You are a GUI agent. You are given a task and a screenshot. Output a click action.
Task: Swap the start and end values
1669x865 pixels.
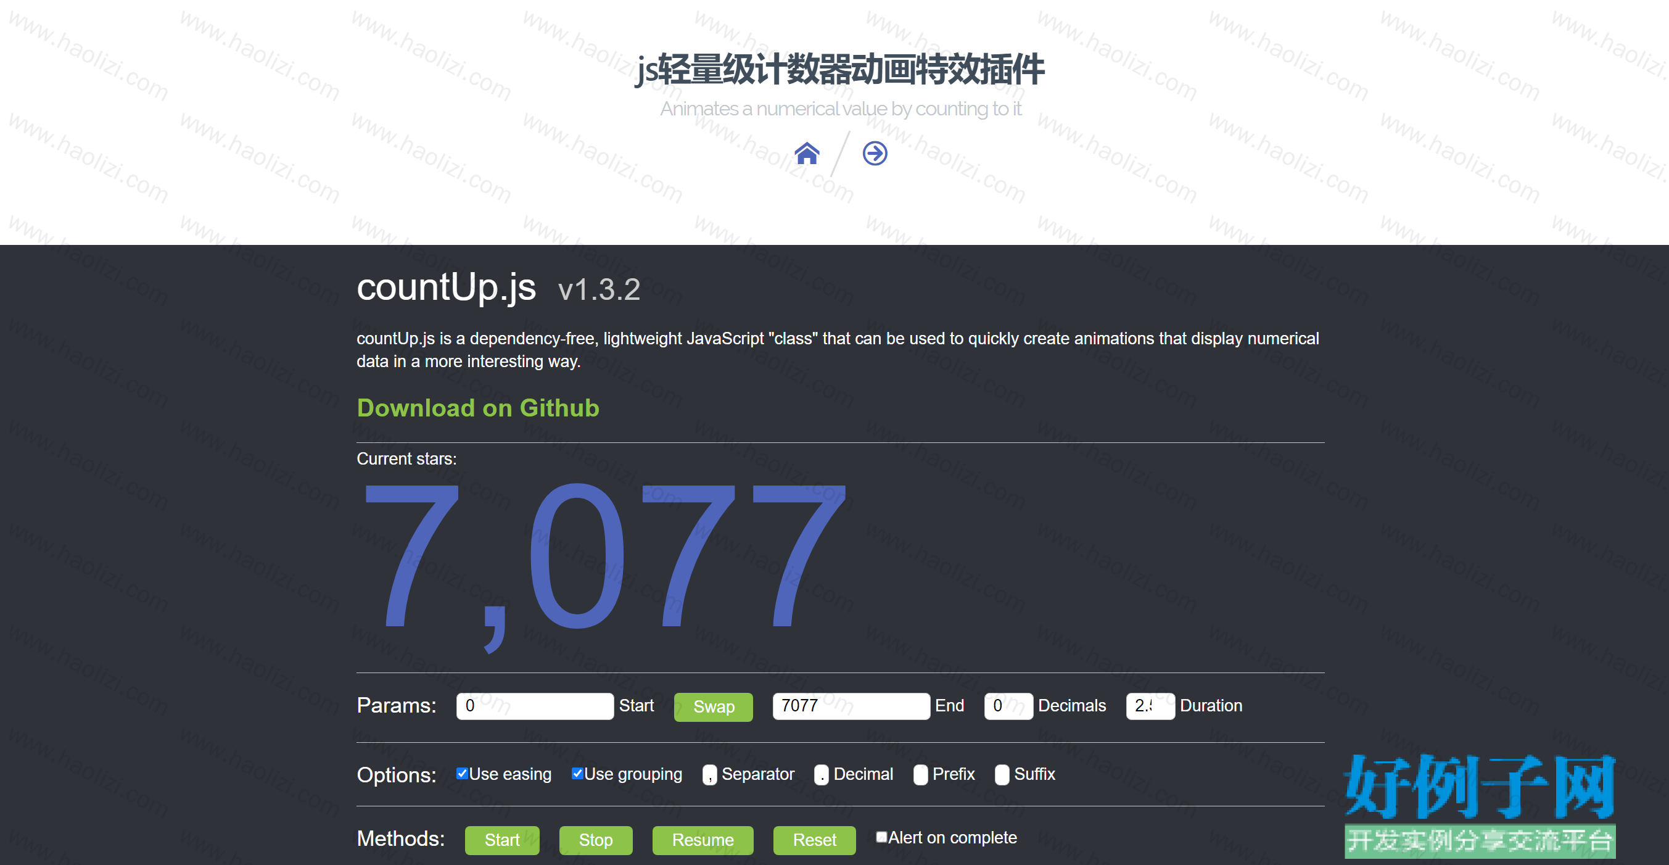714,706
